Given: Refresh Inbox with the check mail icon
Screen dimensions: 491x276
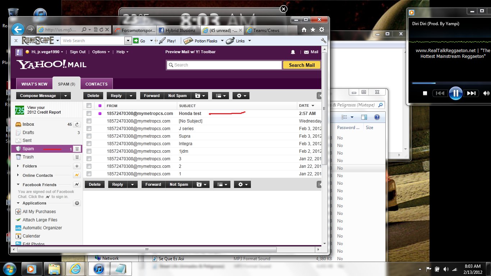Looking at the screenshot, I should coord(77,124).
